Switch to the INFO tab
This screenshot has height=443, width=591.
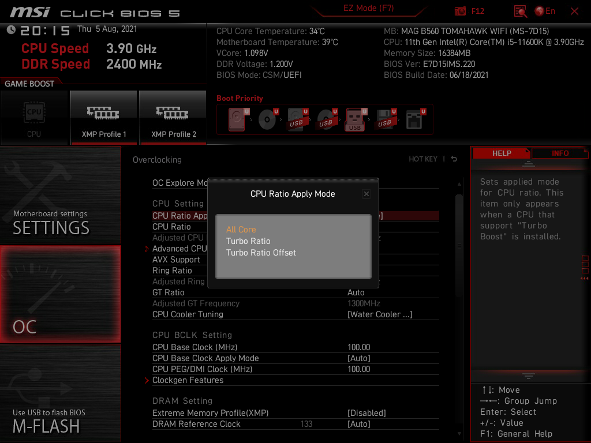560,153
